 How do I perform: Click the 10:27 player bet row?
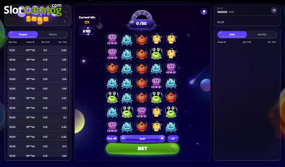[x=38, y=50]
